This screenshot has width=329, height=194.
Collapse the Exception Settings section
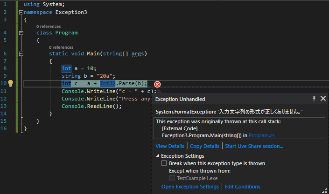click(158, 156)
